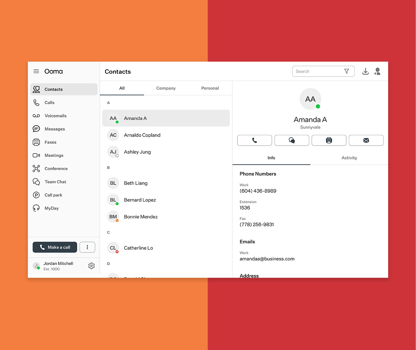Start a chat with Amanda A
The image size is (416, 350).
point(292,140)
